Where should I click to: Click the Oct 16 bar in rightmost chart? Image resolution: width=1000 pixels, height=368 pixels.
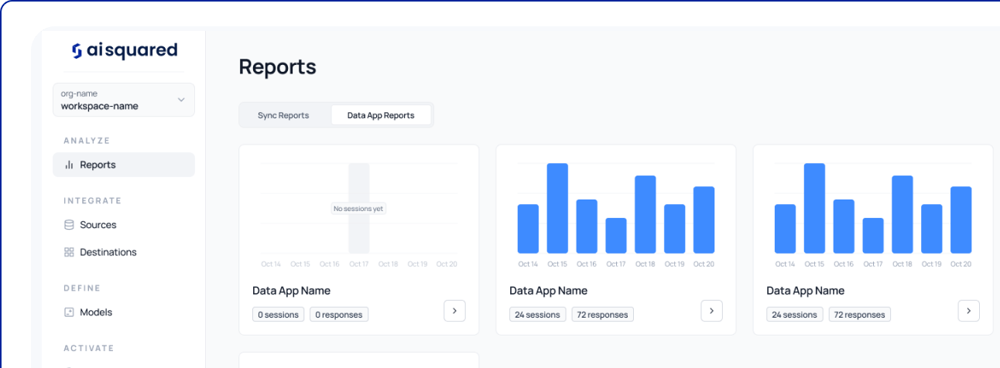pyautogui.click(x=844, y=227)
